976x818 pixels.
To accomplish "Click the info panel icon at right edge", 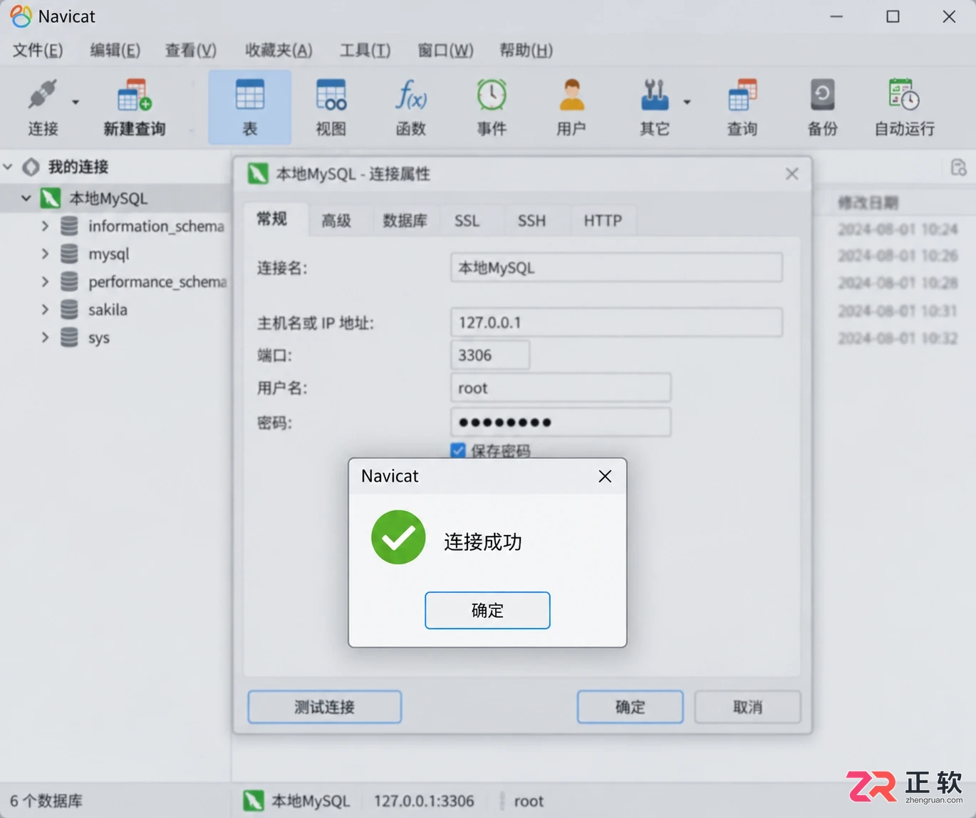I will tap(958, 167).
